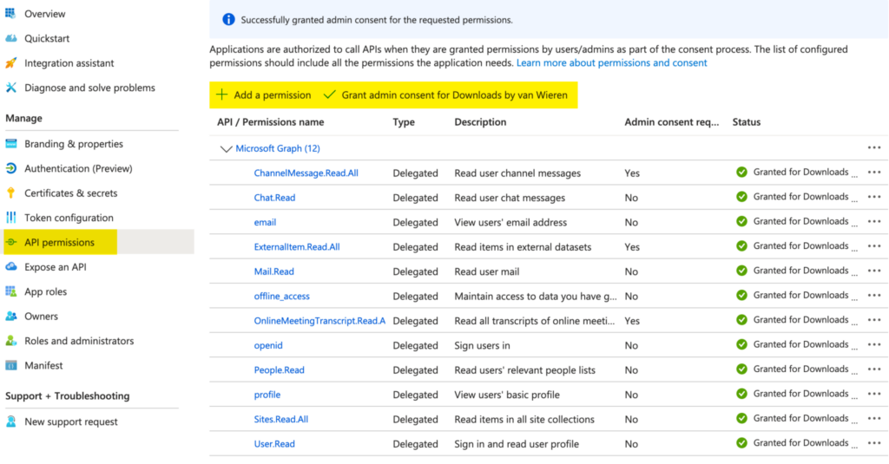Open the User.Read permission link
The width and height of the screenshot is (889, 464).
click(x=274, y=444)
